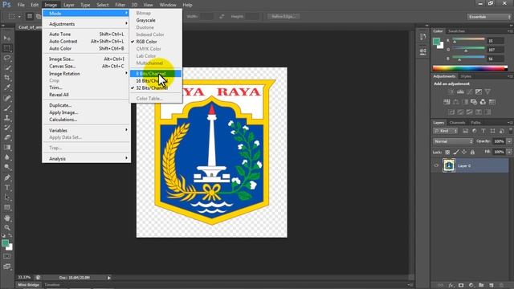
Task: Select the Lasso tool
Action: pos(7,58)
